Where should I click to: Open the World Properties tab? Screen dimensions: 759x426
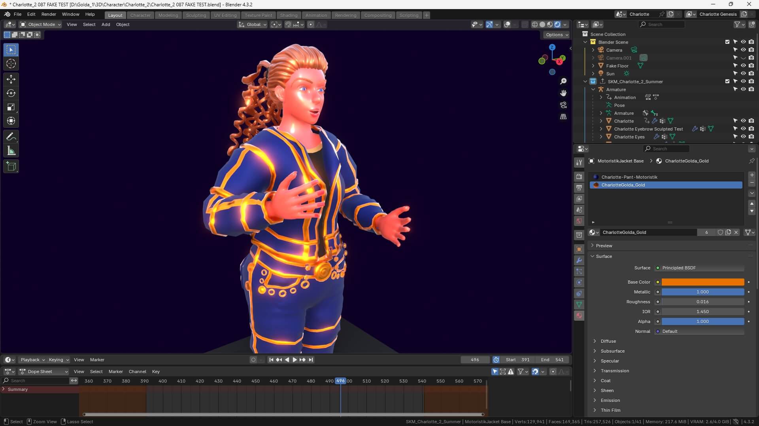tap(579, 221)
